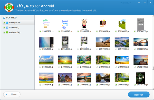
Task: Select the arched bridge thumbnail 24002232
Action: pos(141,42)
